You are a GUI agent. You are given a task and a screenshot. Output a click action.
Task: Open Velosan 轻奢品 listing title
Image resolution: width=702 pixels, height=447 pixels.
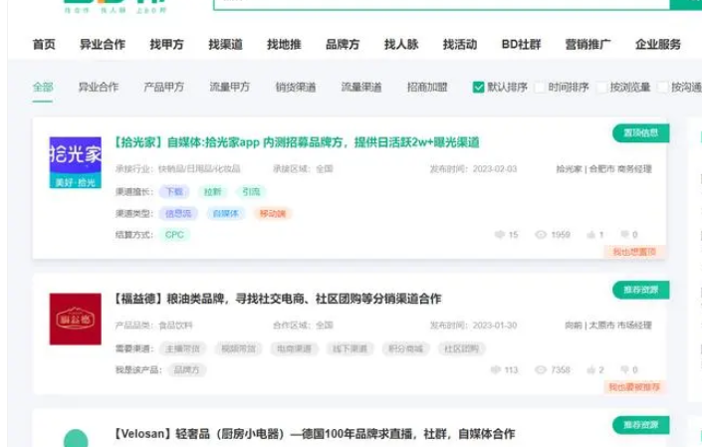click(314, 434)
